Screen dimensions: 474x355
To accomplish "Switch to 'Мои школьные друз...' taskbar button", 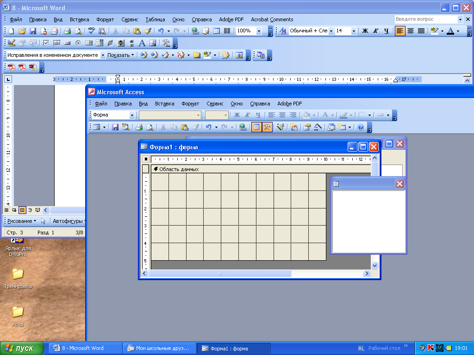I will click(160, 348).
